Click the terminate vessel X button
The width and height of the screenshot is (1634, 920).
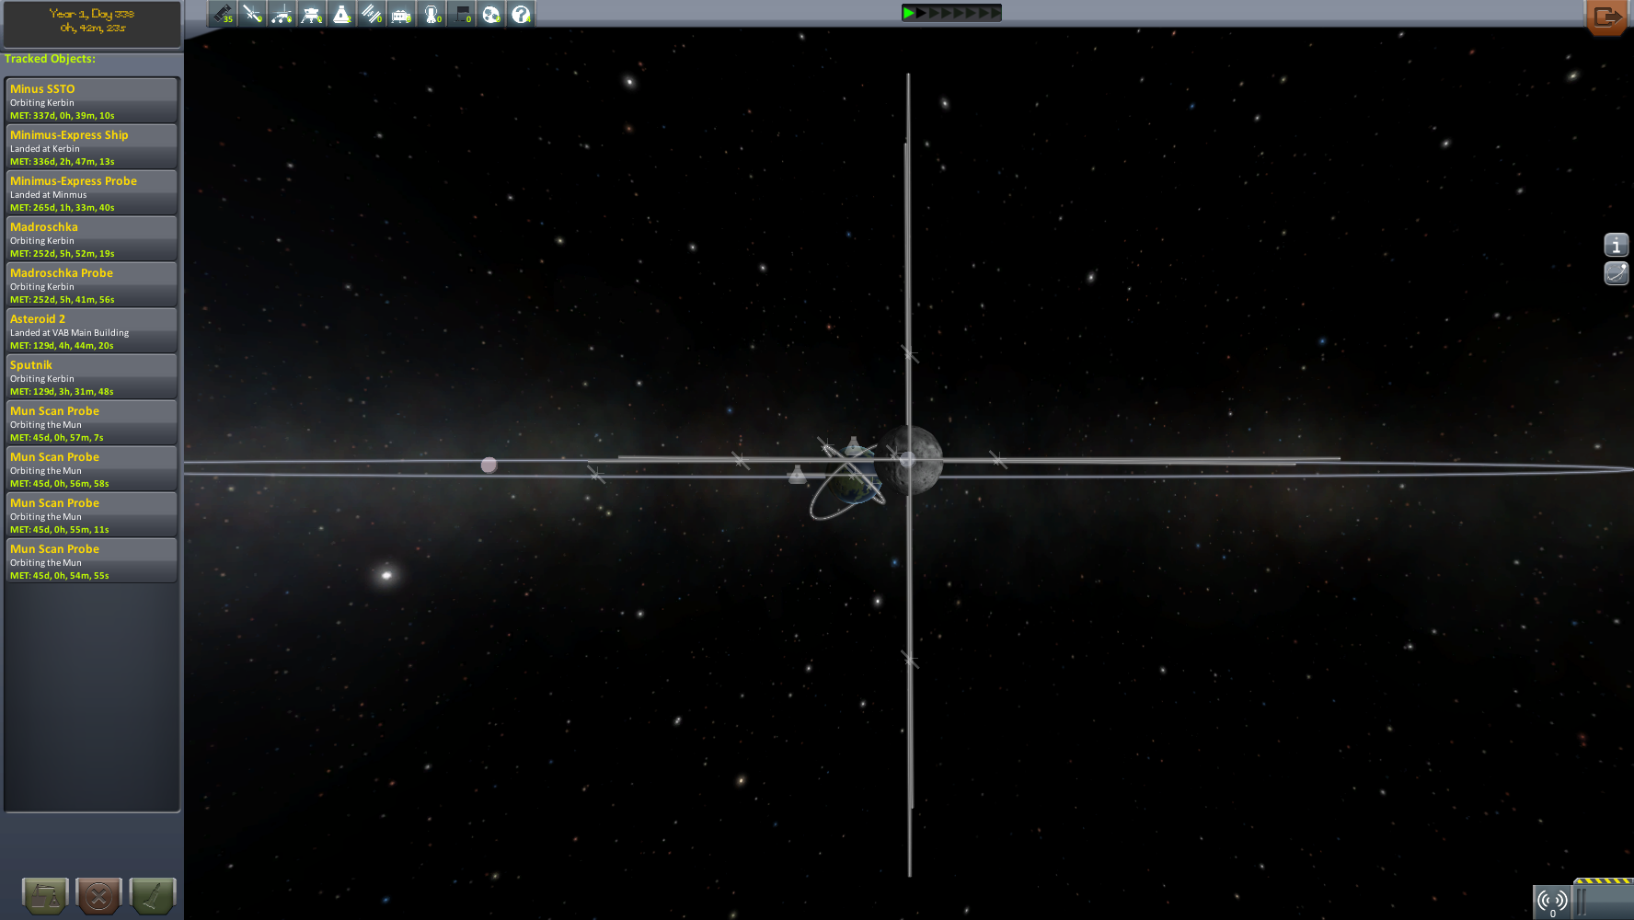[x=99, y=895]
